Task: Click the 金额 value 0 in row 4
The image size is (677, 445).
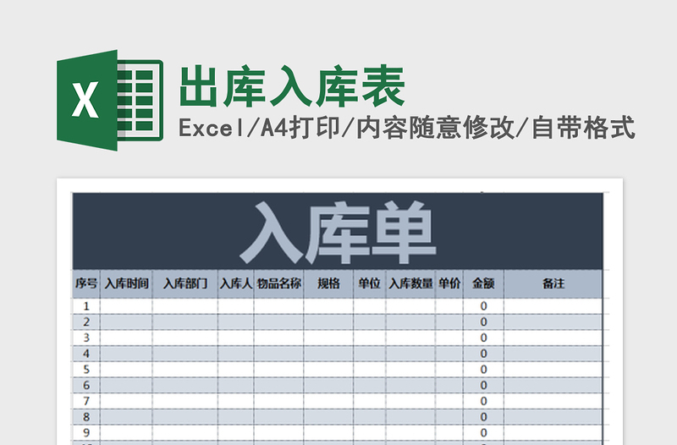Action: click(x=483, y=354)
